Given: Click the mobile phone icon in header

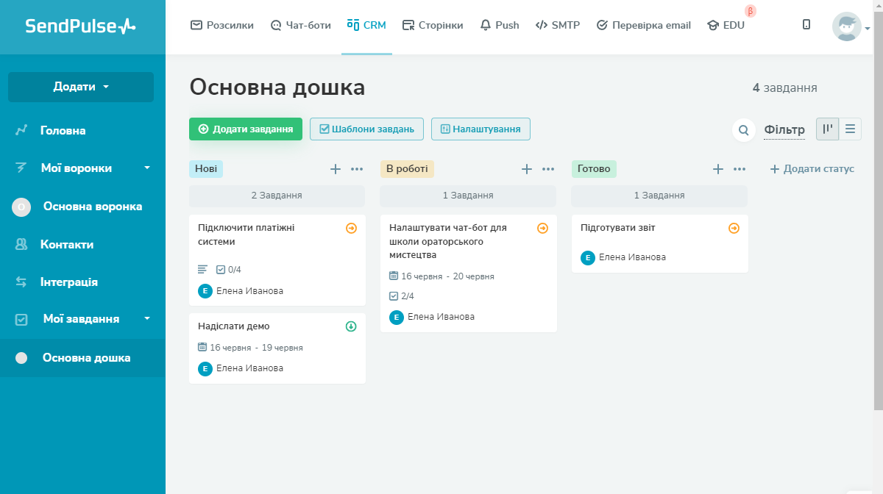Looking at the screenshot, I should click(806, 24).
